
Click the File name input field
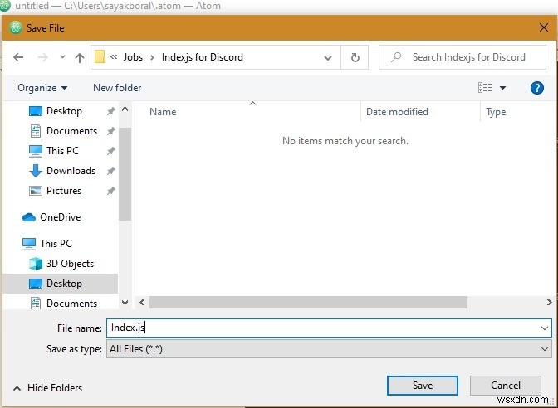(x=329, y=328)
